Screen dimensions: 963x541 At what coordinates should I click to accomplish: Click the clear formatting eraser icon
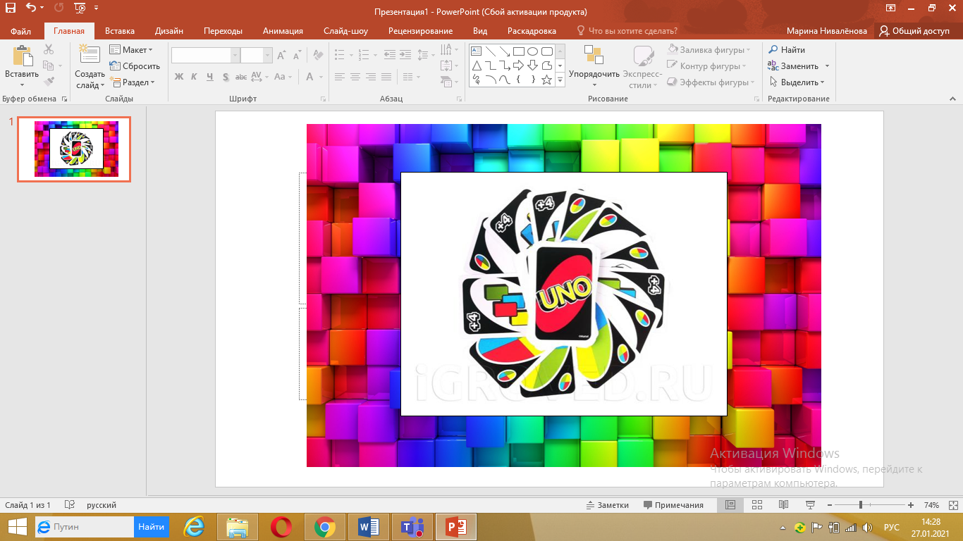pyautogui.click(x=317, y=56)
